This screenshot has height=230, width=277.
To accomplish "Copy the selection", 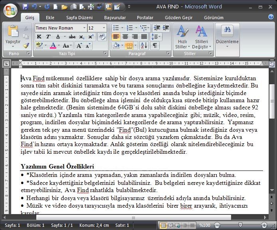I will [x=26, y=37].
